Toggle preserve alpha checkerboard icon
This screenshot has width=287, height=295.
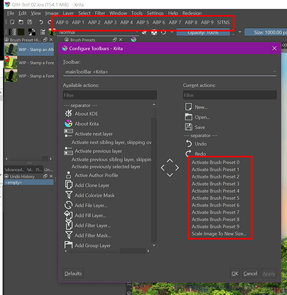tap(154, 32)
